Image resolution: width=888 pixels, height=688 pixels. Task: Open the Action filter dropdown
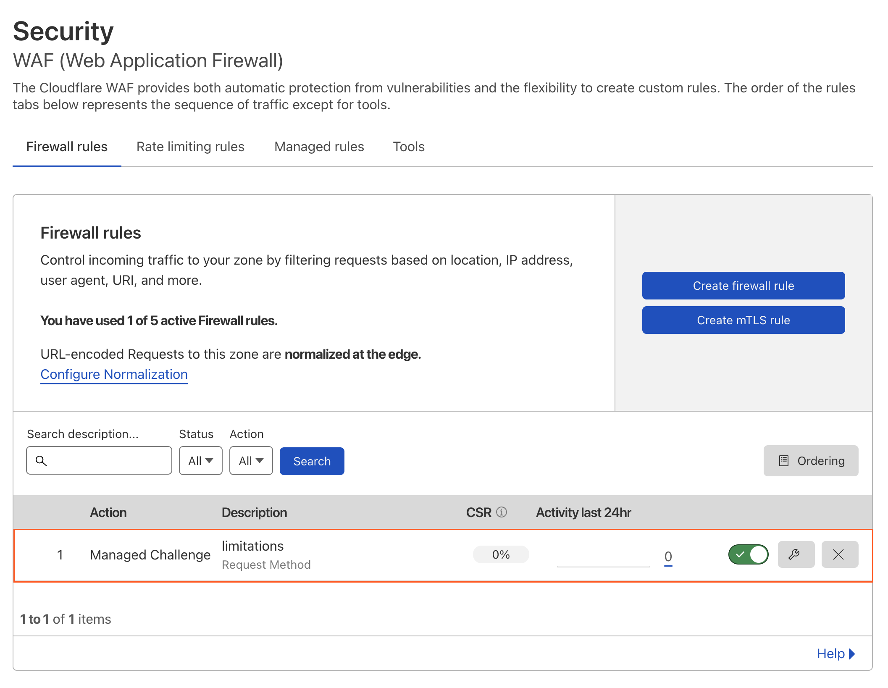[251, 461]
